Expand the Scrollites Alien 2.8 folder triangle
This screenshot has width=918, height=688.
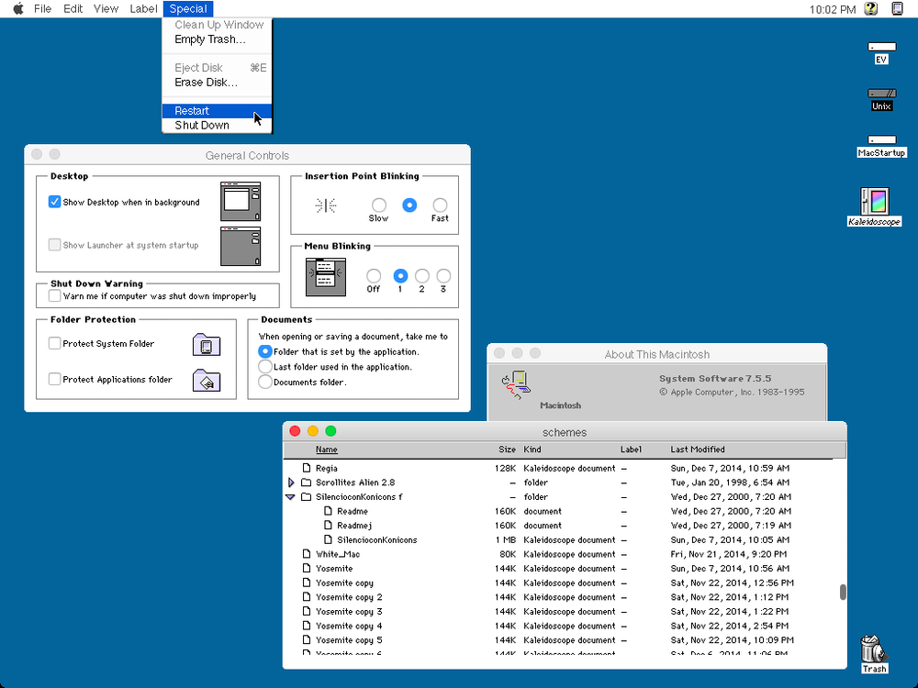click(291, 483)
